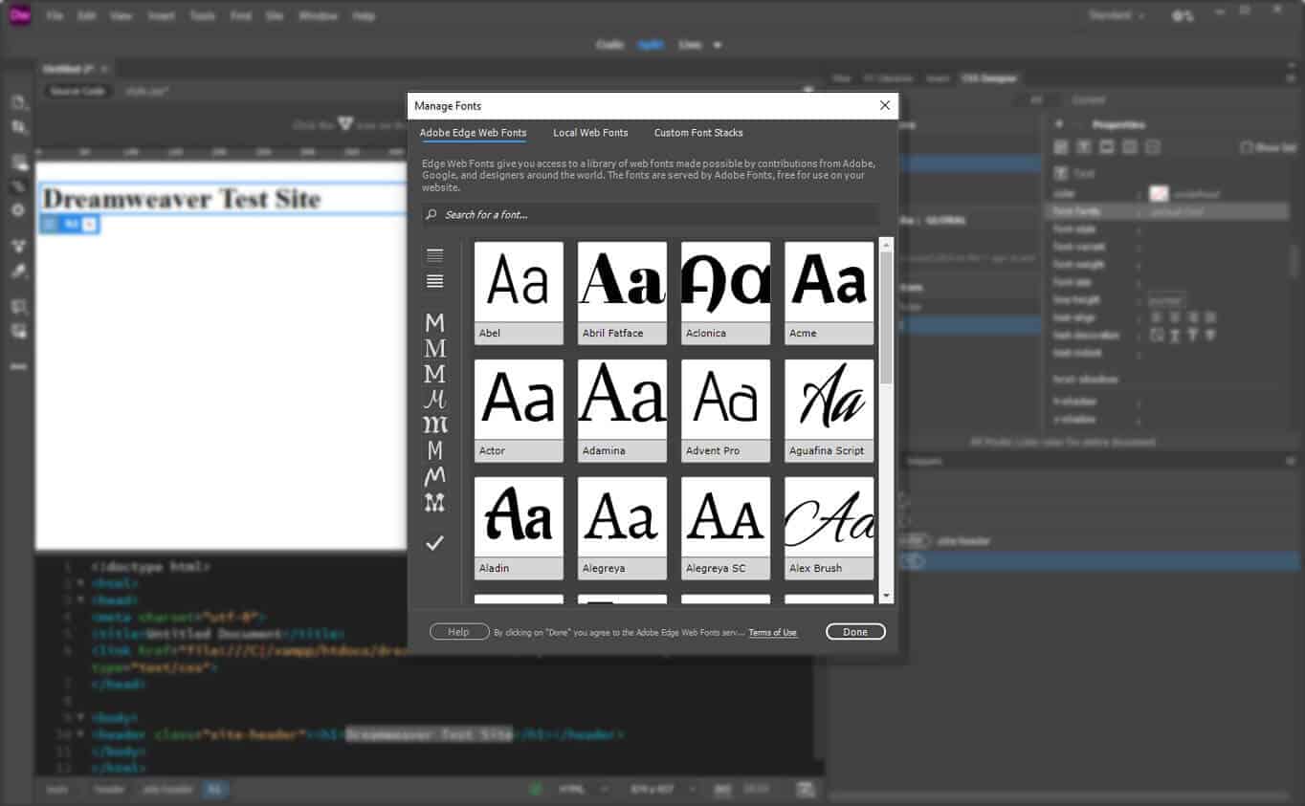The image size is (1305, 806).
Task: Filter by handwritten M classification icon
Action: [x=434, y=476]
